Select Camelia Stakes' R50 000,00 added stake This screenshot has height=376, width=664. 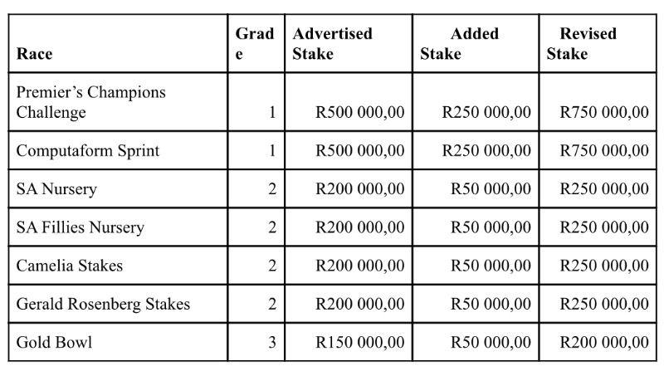coord(491,266)
